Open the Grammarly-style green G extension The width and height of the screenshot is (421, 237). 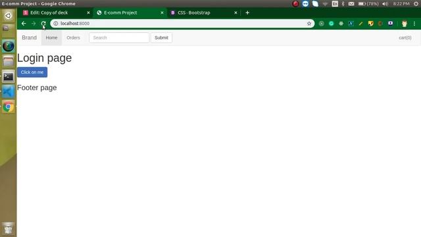pyautogui.click(x=332, y=24)
